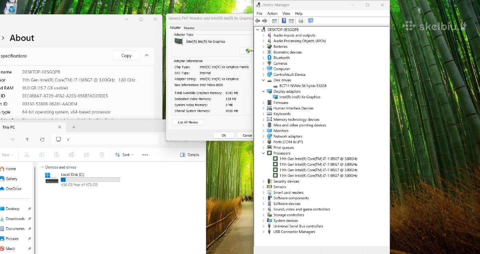The width and height of the screenshot is (480, 254).
Task: Open the View menu in Device Manager
Action: pos(286,14)
